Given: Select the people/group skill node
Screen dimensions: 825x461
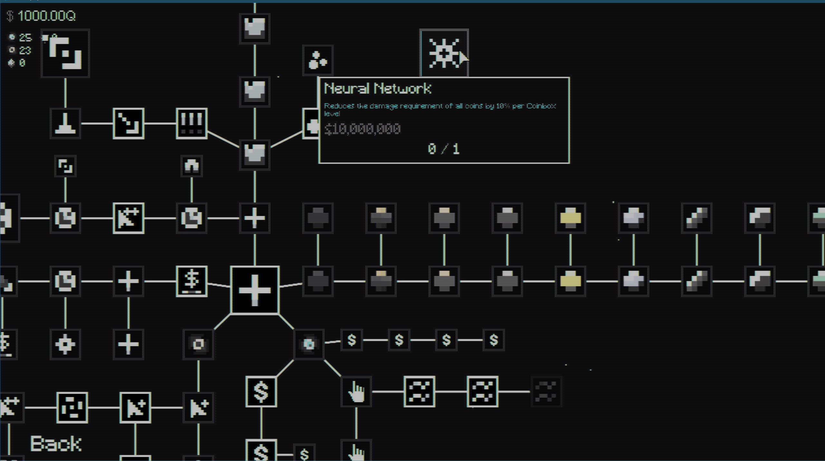Looking at the screenshot, I should (x=318, y=60).
